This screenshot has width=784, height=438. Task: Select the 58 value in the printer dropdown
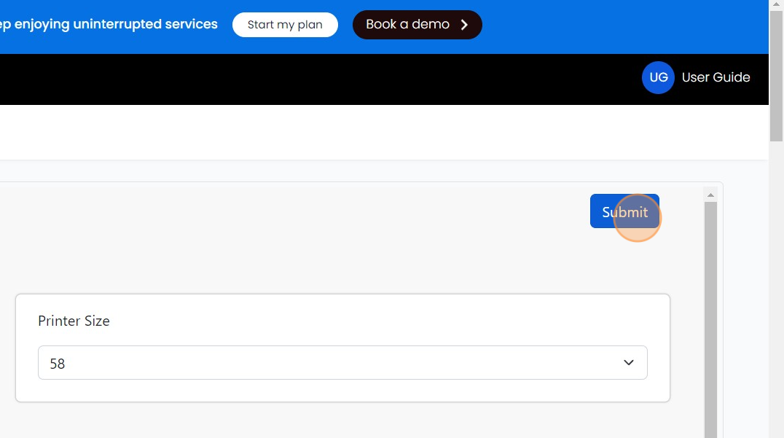click(x=58, y=364)
